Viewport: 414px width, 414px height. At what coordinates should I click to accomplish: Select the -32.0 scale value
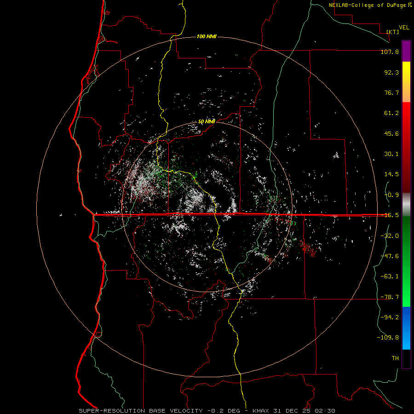[390, 236]
